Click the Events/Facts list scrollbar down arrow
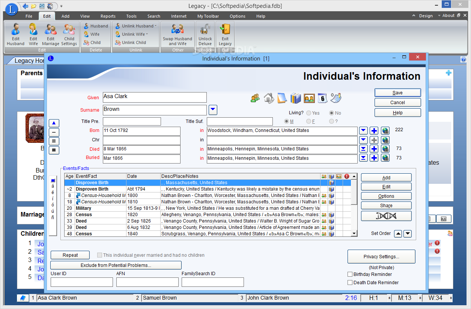Viewport: 471px width, 309px height. (x=354, y=234)
